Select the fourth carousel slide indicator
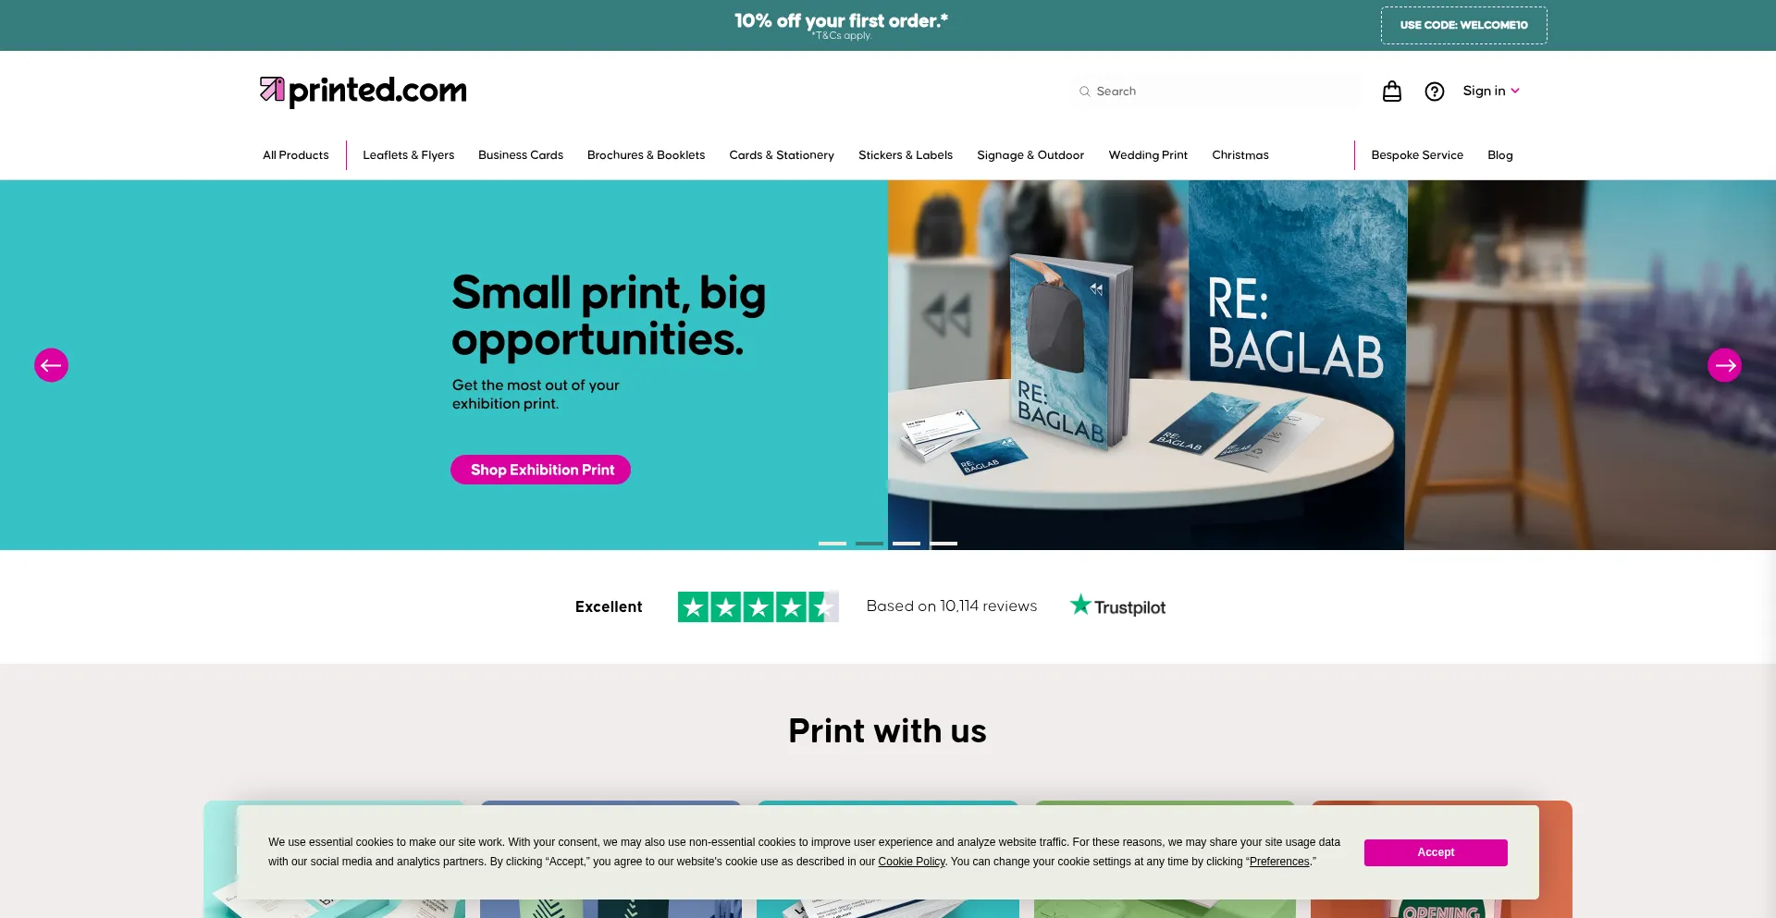 click(943, 544)
